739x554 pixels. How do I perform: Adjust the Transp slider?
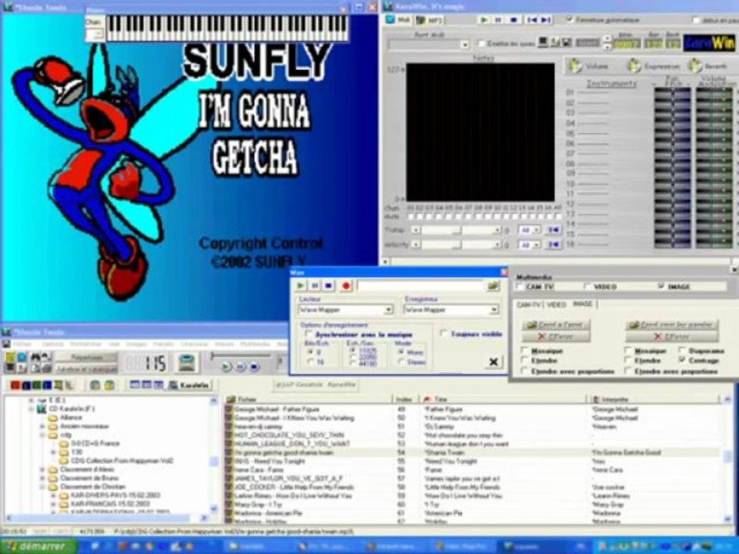click(457, 230)
